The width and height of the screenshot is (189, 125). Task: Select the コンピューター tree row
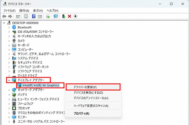26,49
